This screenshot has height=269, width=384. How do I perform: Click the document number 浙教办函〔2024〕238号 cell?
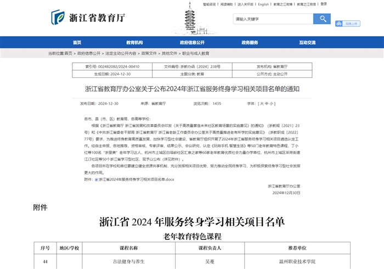(x=192, y=66)
